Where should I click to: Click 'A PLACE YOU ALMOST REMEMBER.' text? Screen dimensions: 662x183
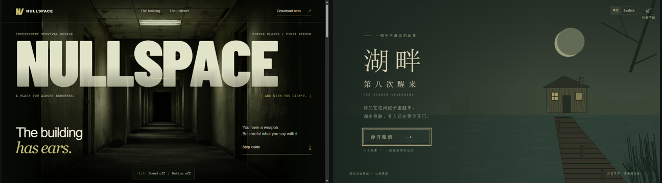tap(45, 96)
